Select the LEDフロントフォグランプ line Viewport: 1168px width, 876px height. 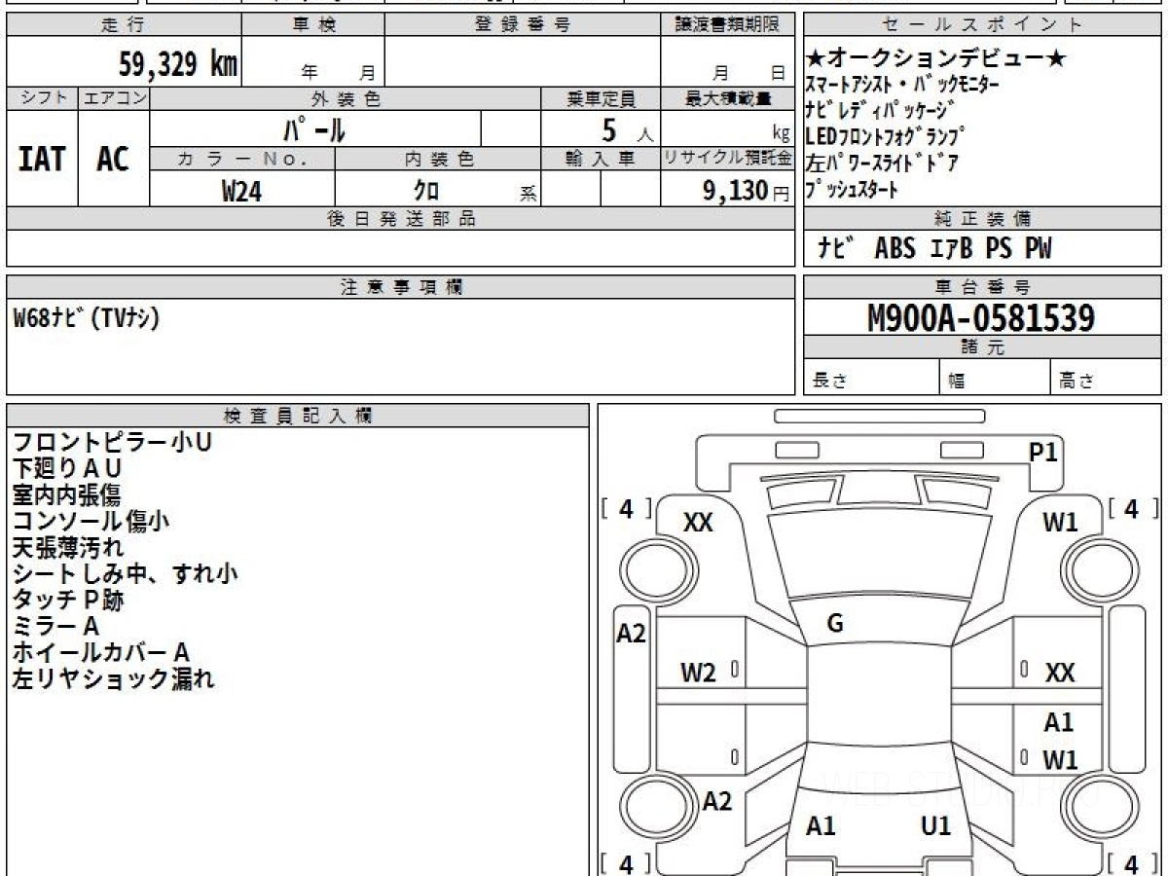click(886, 136)
